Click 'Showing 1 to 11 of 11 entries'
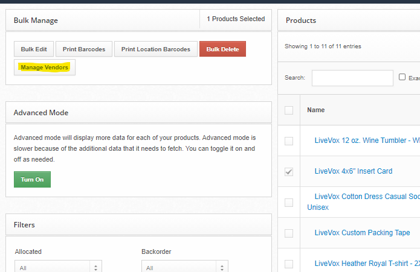This screenshot has width=420, height=272. click(x=323, y=46)
